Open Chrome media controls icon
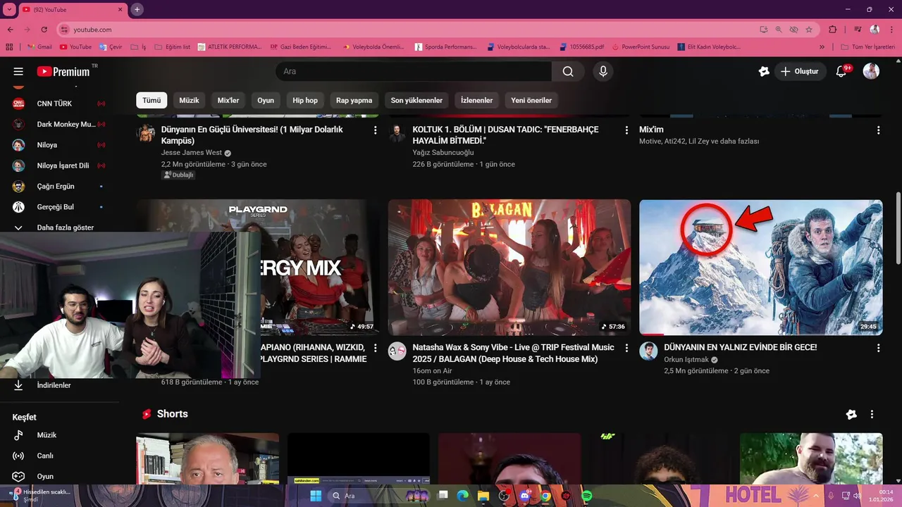 pyautogui.click(x=858, y=30)
